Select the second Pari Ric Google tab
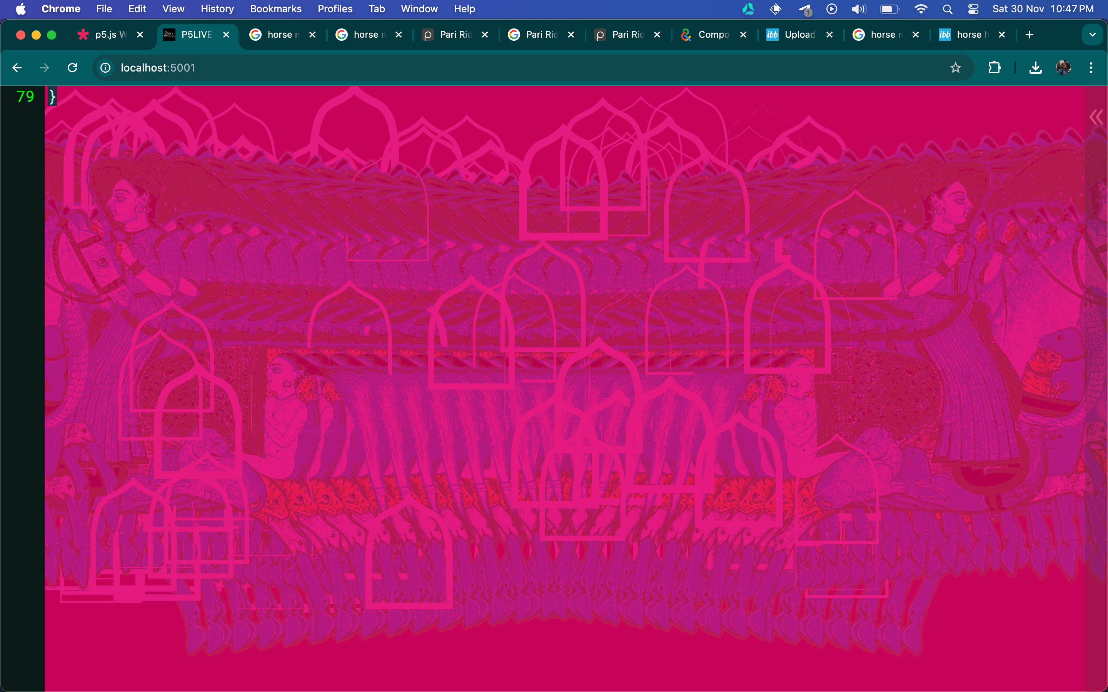This screenshot has width=1108, height=692. (541, 34)
